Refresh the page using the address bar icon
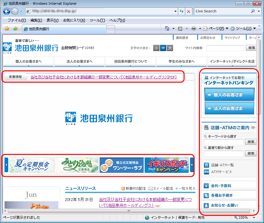 (x=182, y=11)
